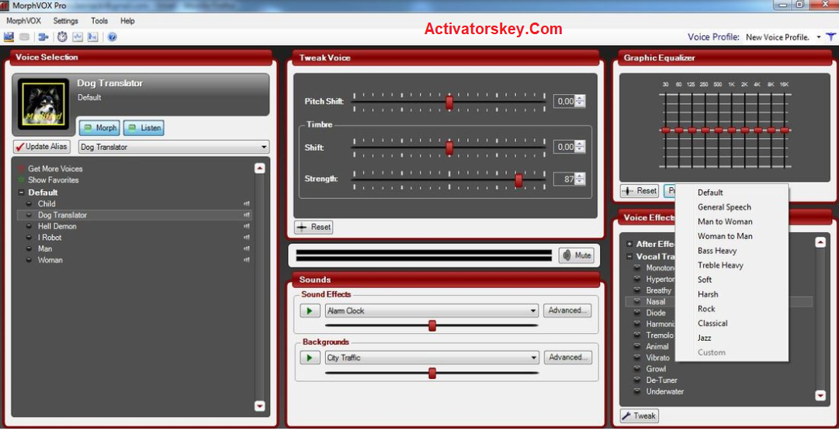This screenshot has width=839, height=431.
Task: Open the Alarm Clock sound effects dropdown
Action: [x=533, y=311]
